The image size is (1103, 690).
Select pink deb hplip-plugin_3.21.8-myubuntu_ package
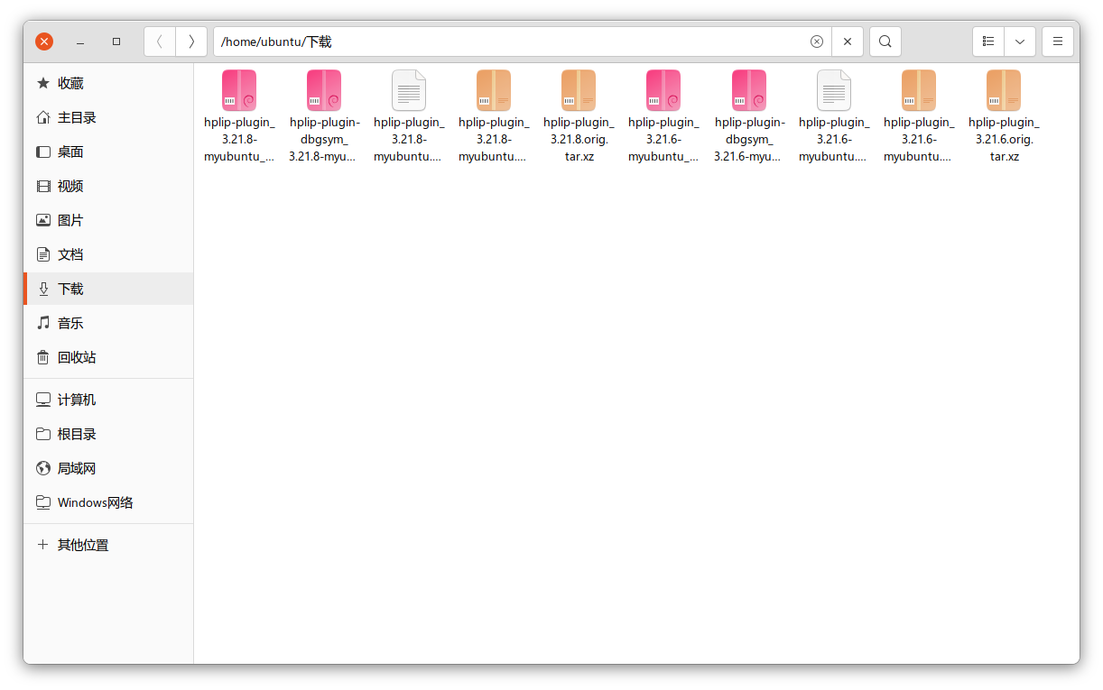coord(239,116)
